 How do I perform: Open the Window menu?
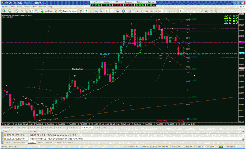point(43,7)
